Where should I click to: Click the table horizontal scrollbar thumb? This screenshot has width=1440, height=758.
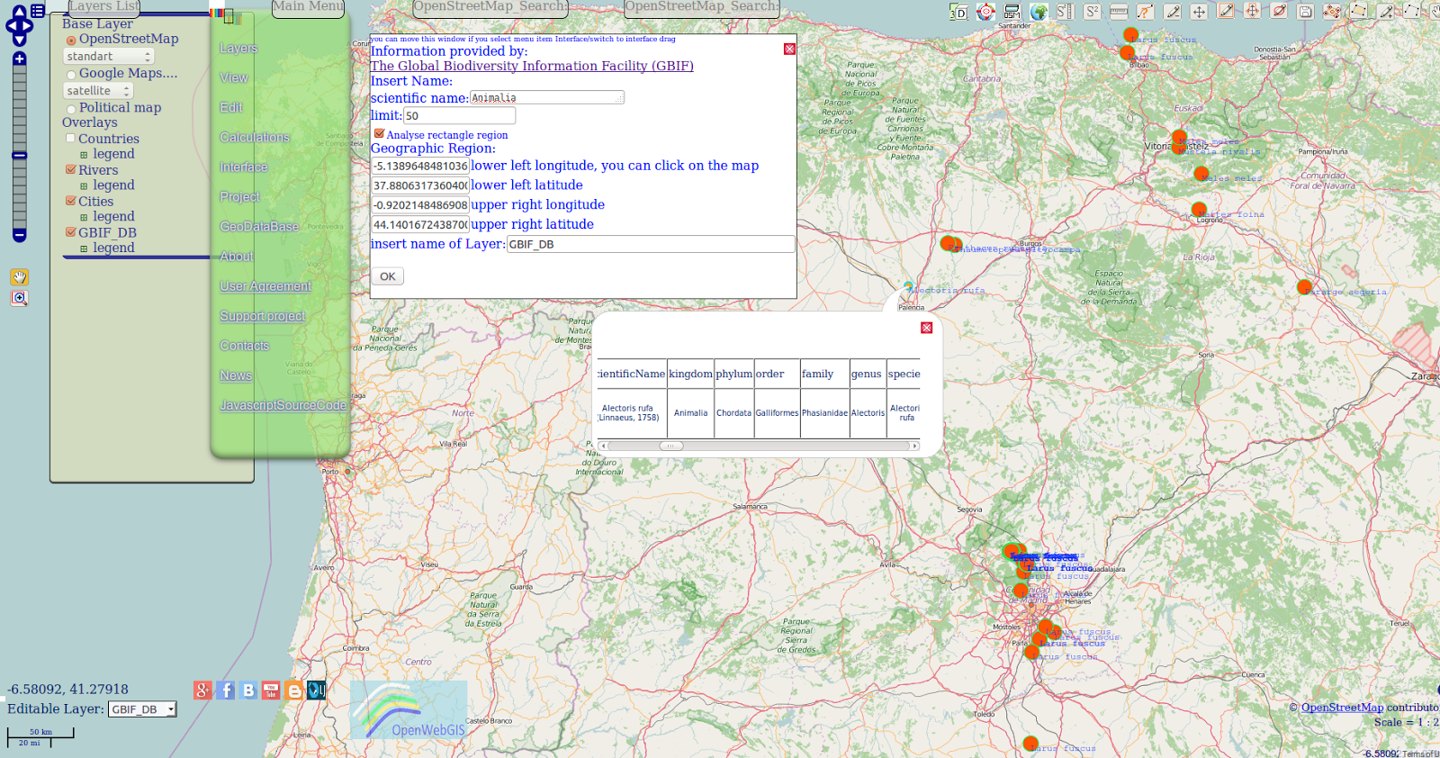tap(671, 446)
